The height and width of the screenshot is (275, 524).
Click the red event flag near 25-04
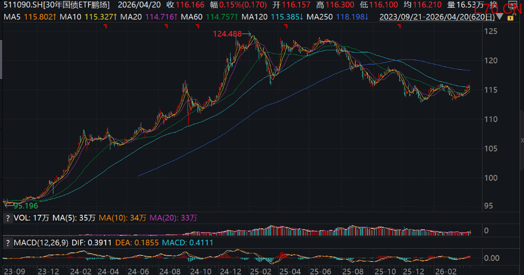(x=286, y=26)
